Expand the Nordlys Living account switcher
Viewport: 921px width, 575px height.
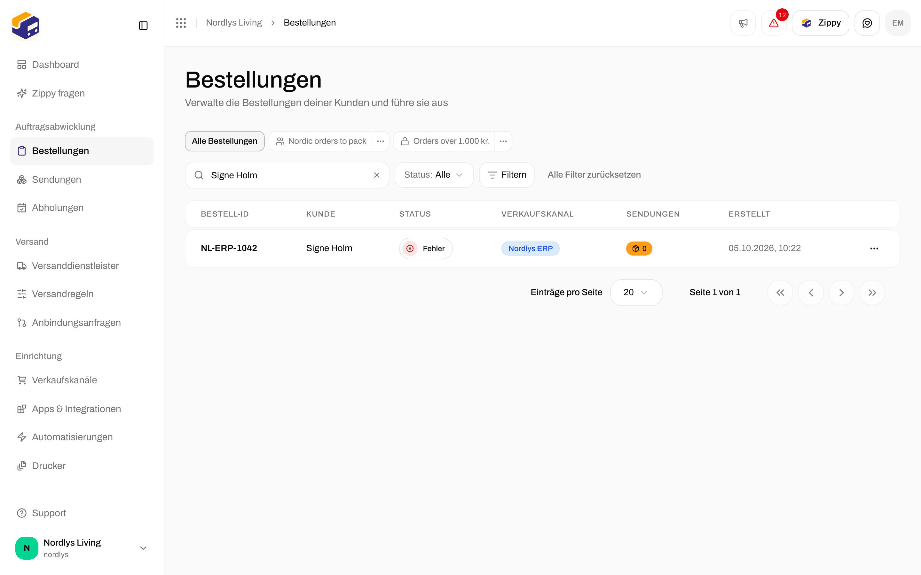point(82,548)
